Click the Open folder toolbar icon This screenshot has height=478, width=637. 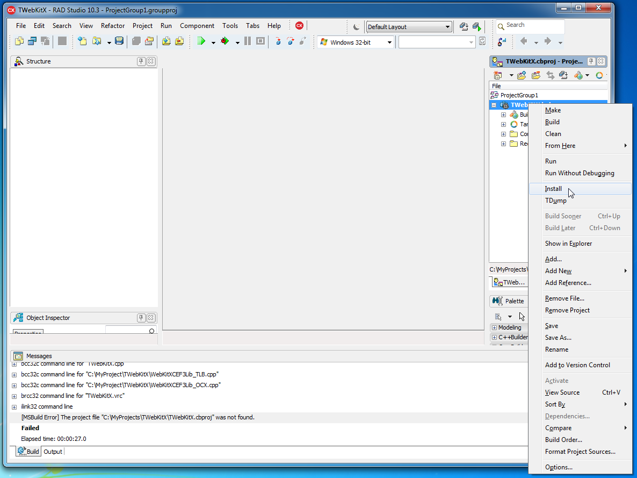[97, 41]
